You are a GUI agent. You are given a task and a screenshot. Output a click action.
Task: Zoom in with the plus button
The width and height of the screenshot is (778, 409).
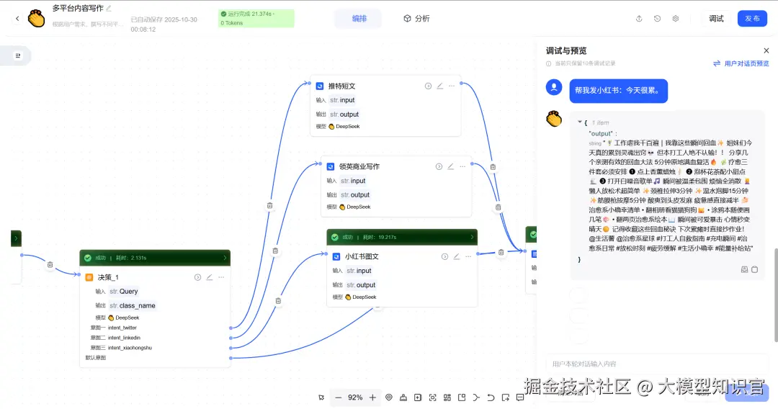coord(372,397)
